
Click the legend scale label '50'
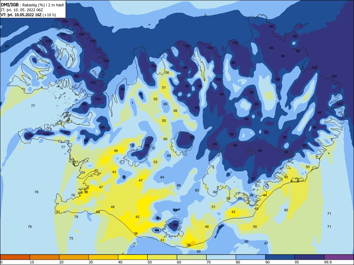pyautogui.click(x=150, y=262)
